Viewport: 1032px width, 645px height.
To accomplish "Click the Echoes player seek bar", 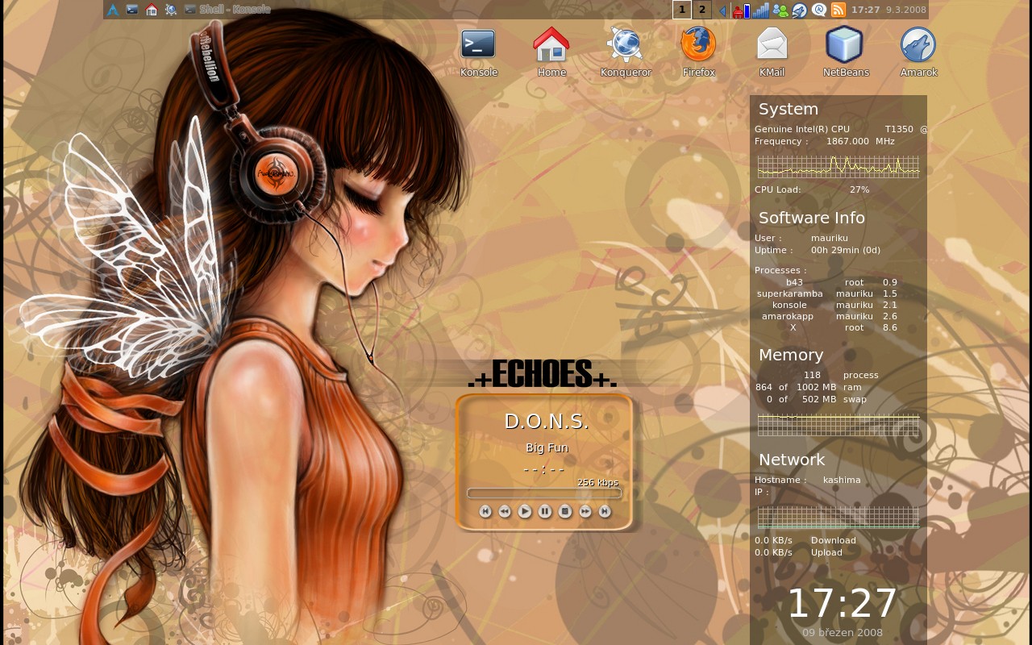I will 544,493.
